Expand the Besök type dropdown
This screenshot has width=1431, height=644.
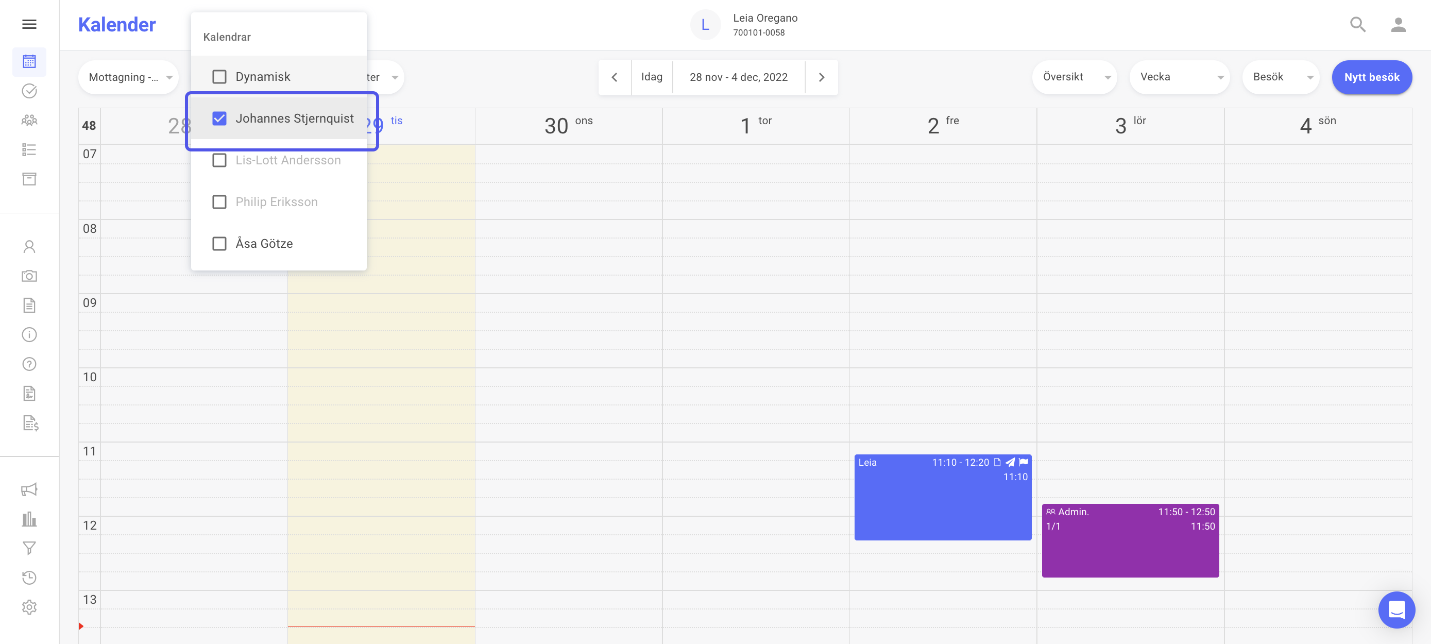1281,77
